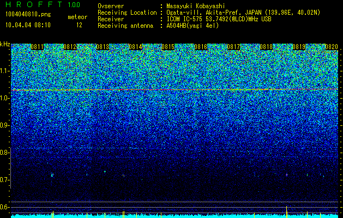Click the meteor label
The height and width of the screenshot is (218, 343).
(x=77, y=17)
